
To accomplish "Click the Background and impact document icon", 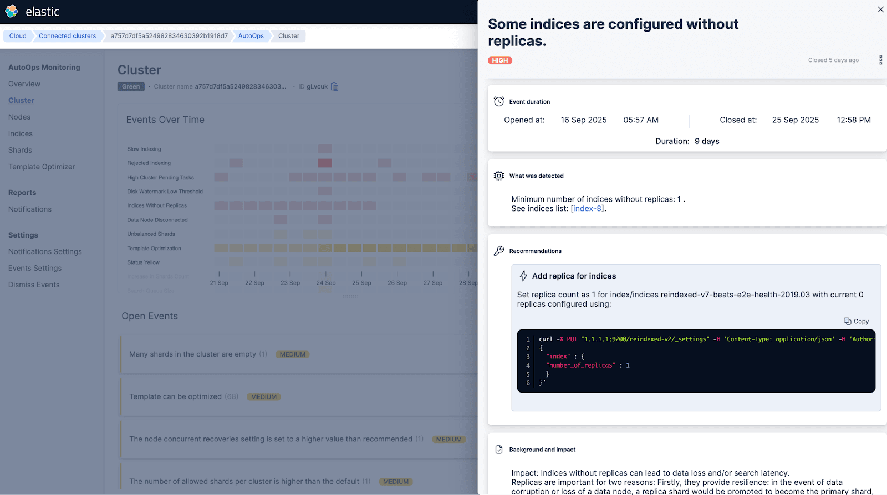I will click(x=499, y=450).
